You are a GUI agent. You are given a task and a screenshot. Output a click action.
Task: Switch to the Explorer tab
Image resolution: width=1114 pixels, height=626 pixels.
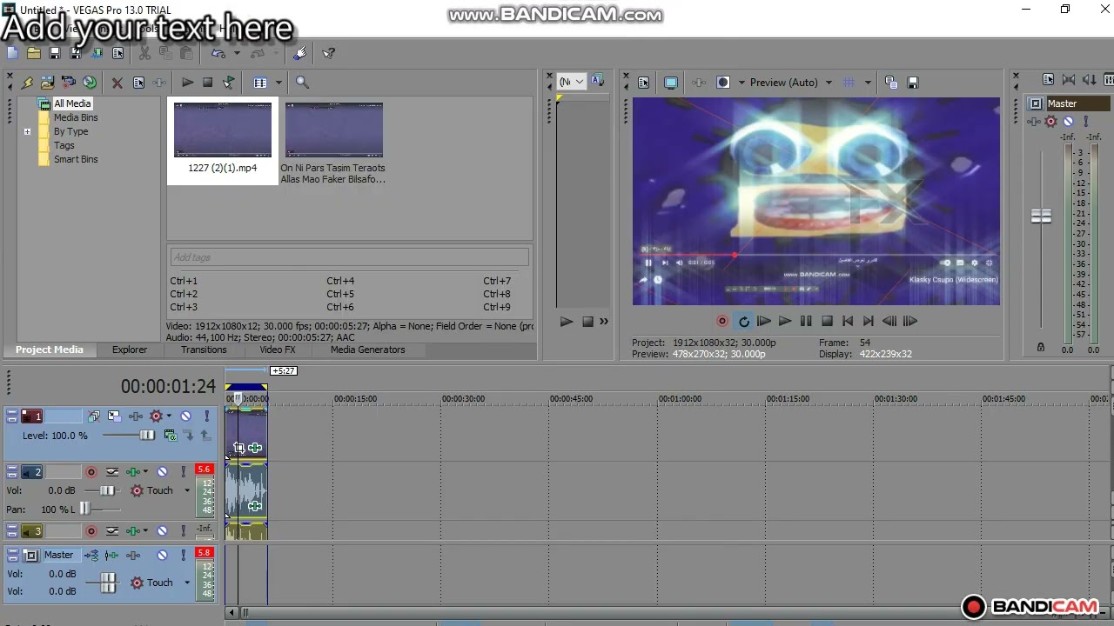pyautogui.click(x=130, y=350)
